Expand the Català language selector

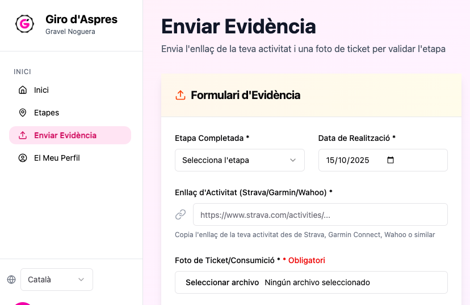click(56, 280)
